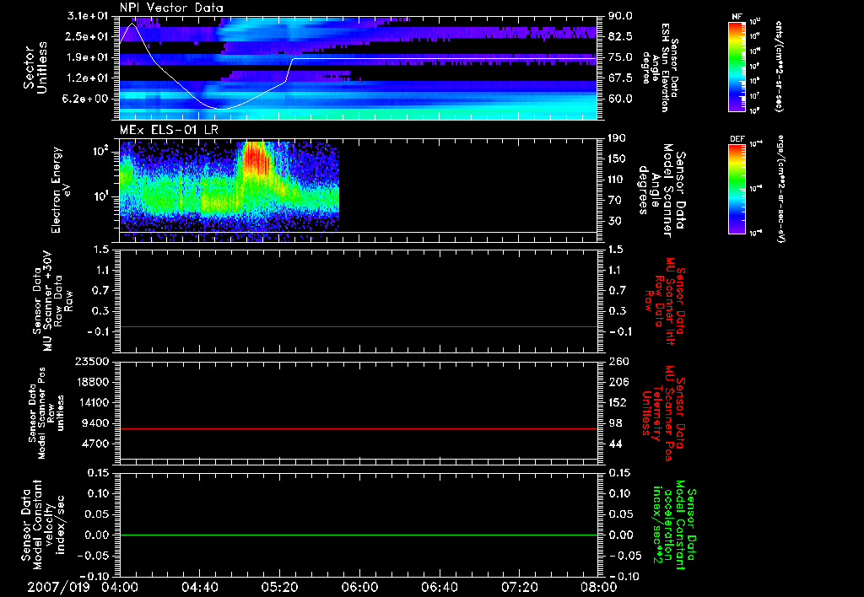
Task: Click the "04:40" time axis tick
Action: pos(199,587)
